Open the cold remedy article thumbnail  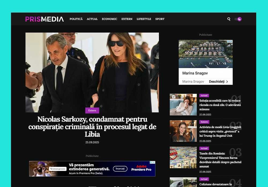[x=183, y=104]
